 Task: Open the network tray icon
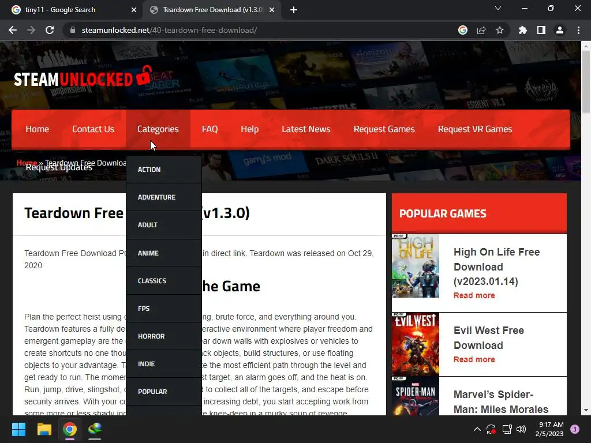[x=507, y=429]
